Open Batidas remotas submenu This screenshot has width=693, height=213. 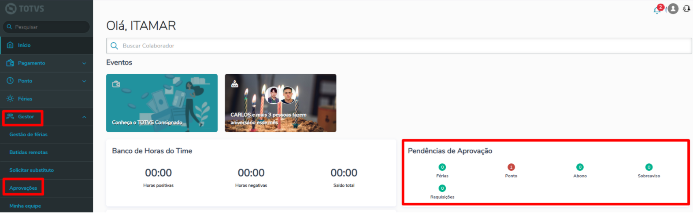(46, 152)
